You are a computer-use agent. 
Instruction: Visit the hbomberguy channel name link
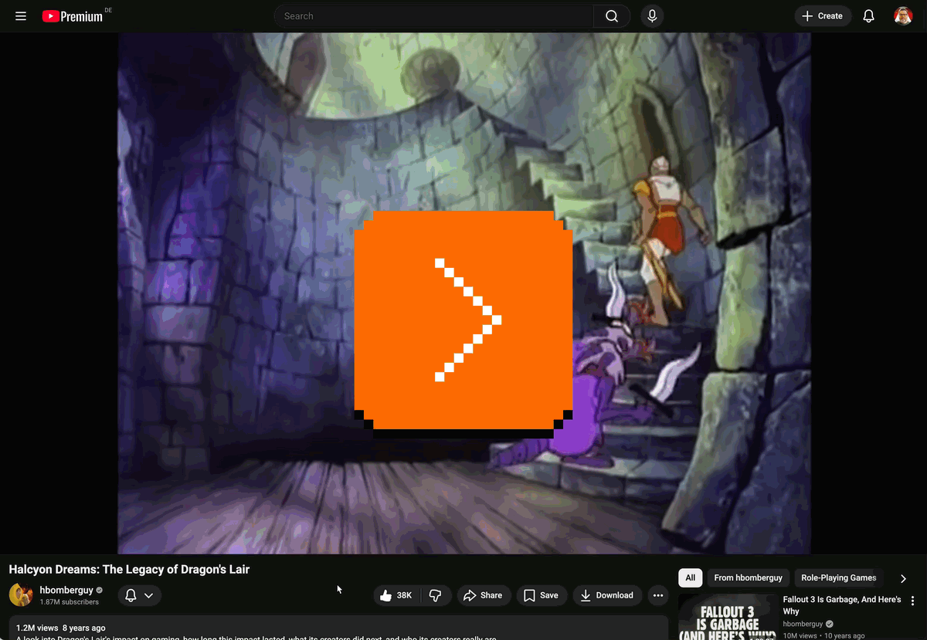66,590
